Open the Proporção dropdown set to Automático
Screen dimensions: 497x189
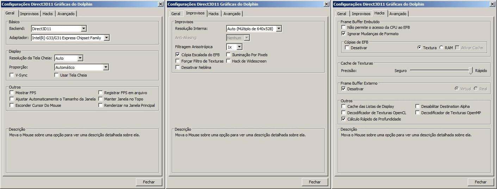[82, 67]
